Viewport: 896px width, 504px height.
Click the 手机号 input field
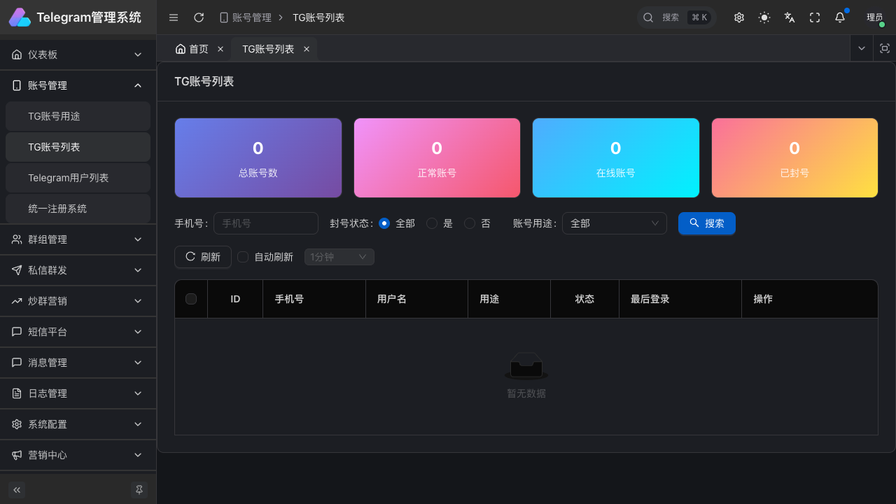pyautogui.click(x=265, y=223)
